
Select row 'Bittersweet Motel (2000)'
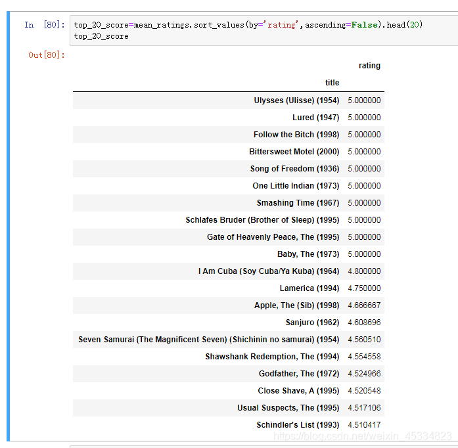229,152
